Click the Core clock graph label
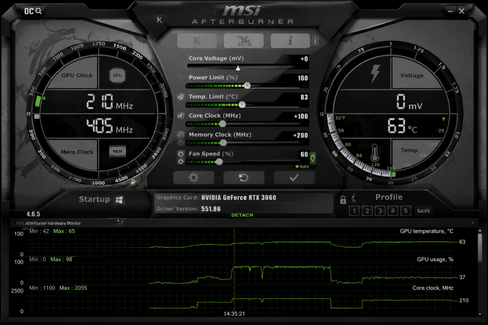This screenshot has height=325, width=488. point(433,288)
